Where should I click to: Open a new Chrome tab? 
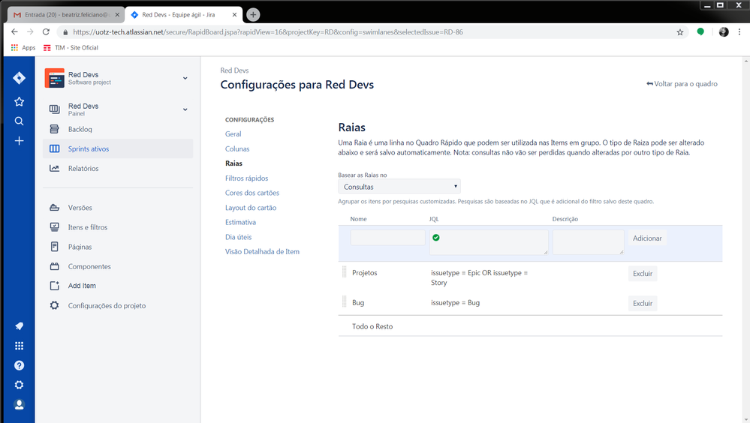253,15
